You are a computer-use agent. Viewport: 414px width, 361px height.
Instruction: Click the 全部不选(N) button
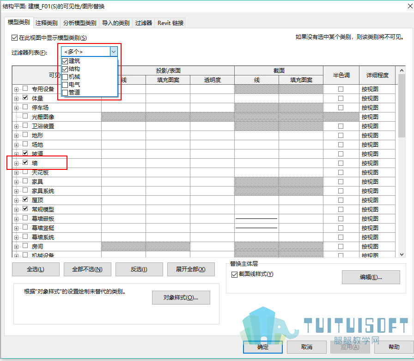87,269
